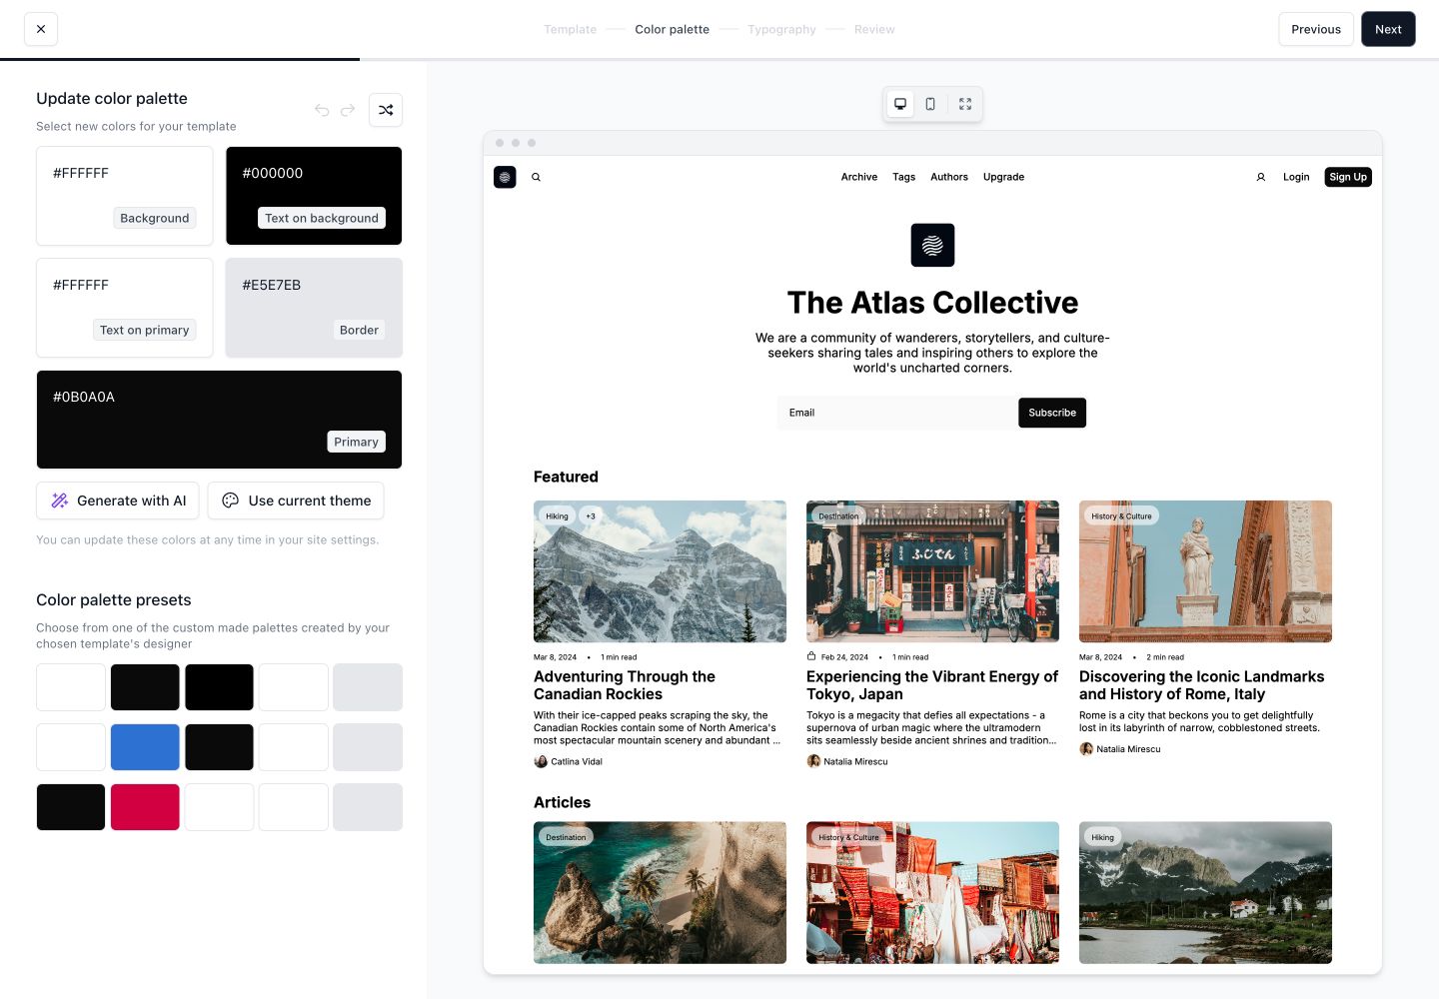
Task: Switch preview to mobile view
Action: pyautogui.click(x=930, y=104)
